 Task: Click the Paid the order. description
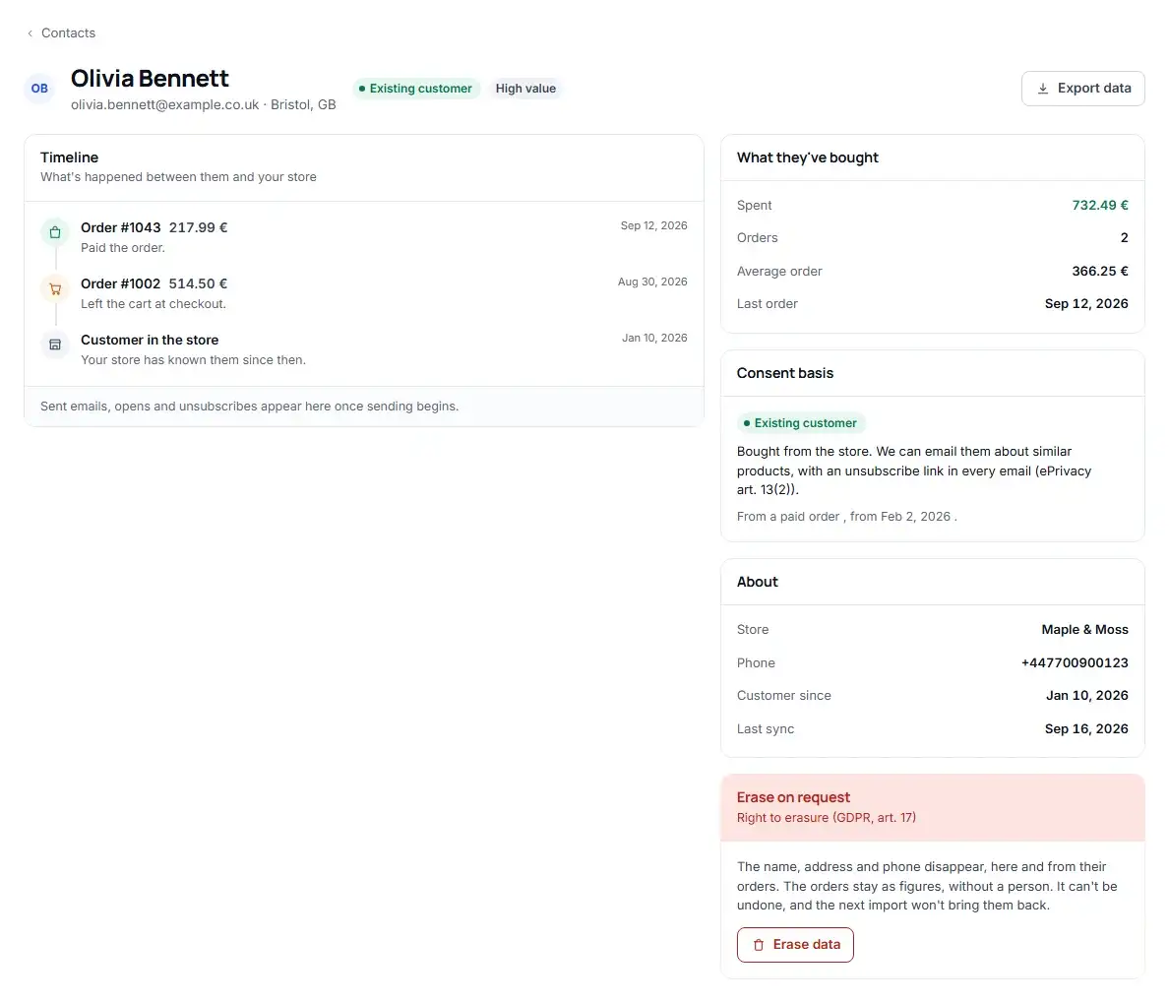123,248
